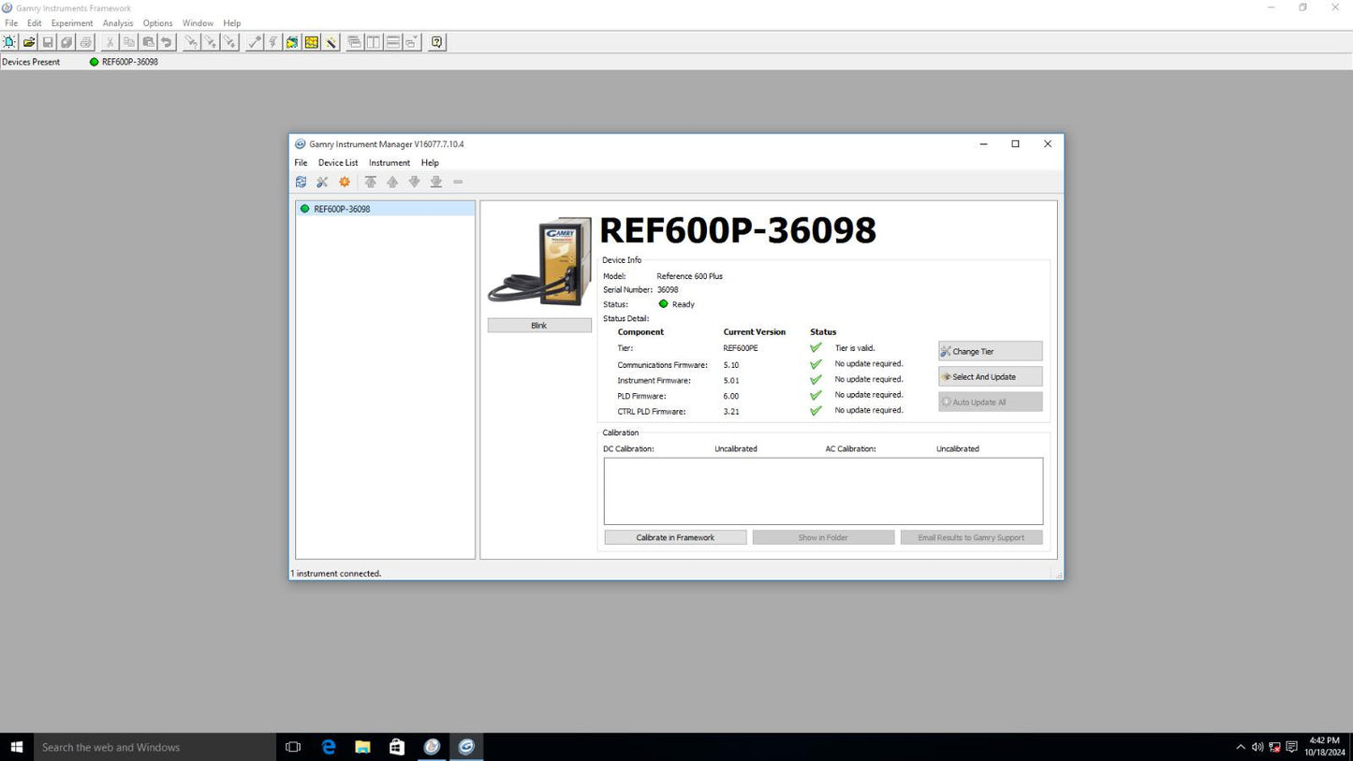Click the REF600PE tier version value
This screenshot has width=1353, height=761.
(741, 348)
